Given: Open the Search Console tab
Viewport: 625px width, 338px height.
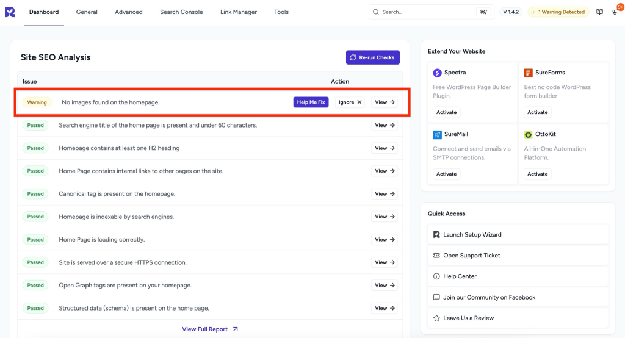Looking at the screenshot, I should pos(181,12).
